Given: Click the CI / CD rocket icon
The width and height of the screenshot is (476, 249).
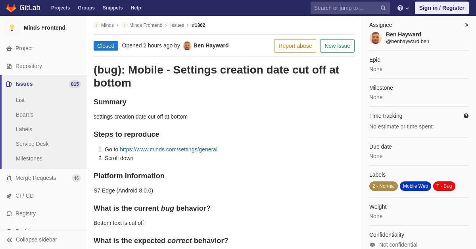Looking at the screenshot, I should click(9, 196).
